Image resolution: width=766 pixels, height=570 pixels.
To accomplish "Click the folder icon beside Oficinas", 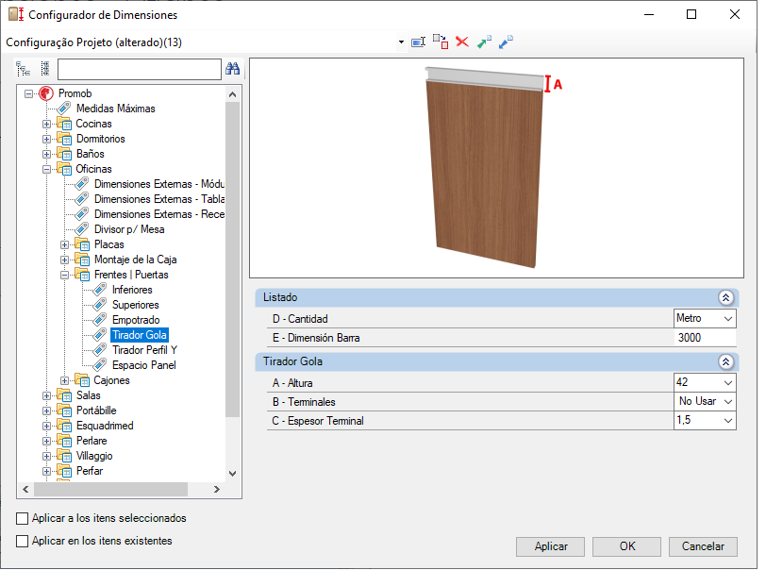I will [64, 169].
